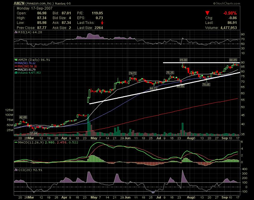Click the 89.00 price high label
254x200 pixels.
(x=183, y=60)
